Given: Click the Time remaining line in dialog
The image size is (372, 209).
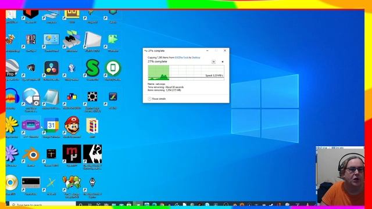Looking at the screenshot, I should [166, 87].
